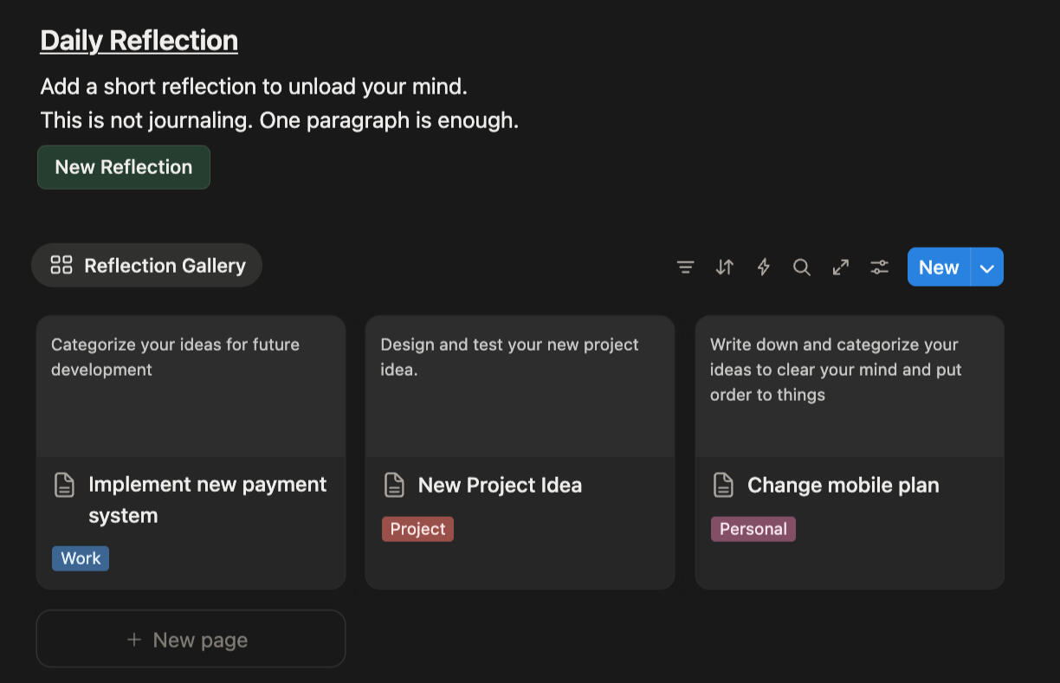
Task: Open automations via lightning bolt icon
Action: pos(764,267)
